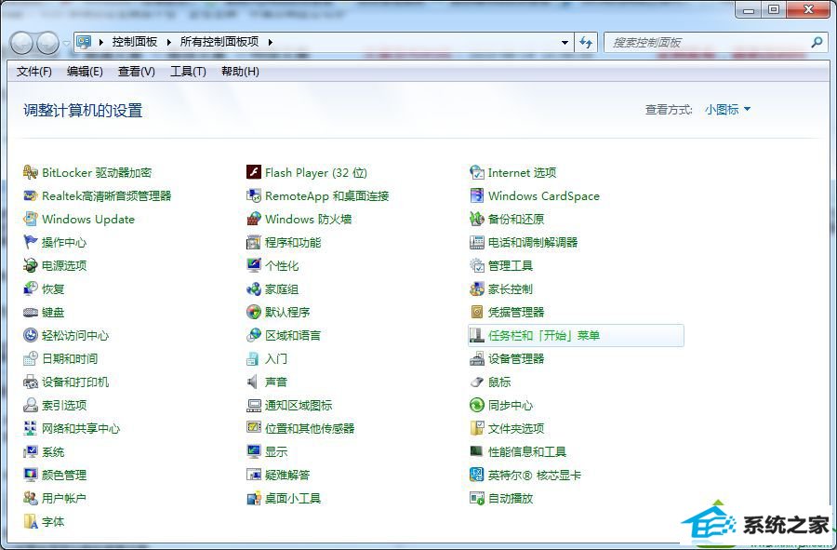The width and height of the screenshot is (837, 550).
Task: Click the 键盘 keyboard icon
Action: point(31,313)
